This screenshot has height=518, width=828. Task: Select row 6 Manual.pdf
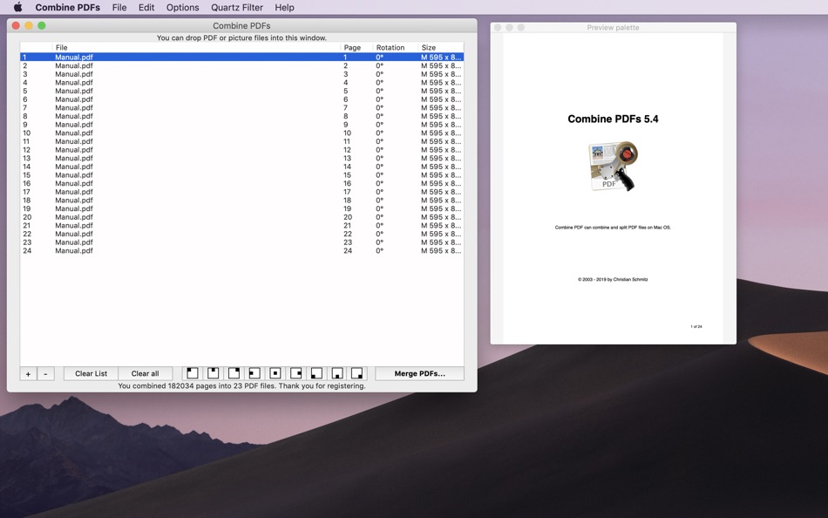(x=241, y=99)
